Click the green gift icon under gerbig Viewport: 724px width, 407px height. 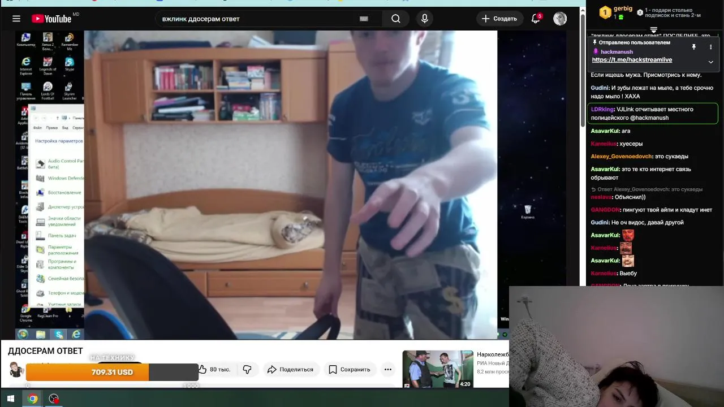[621, 17]
